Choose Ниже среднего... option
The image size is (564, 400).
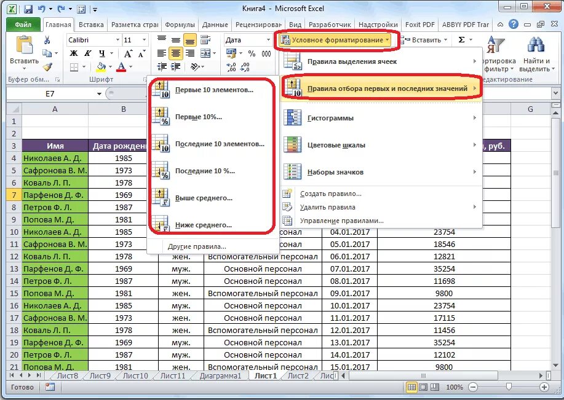tap(212, 225)
